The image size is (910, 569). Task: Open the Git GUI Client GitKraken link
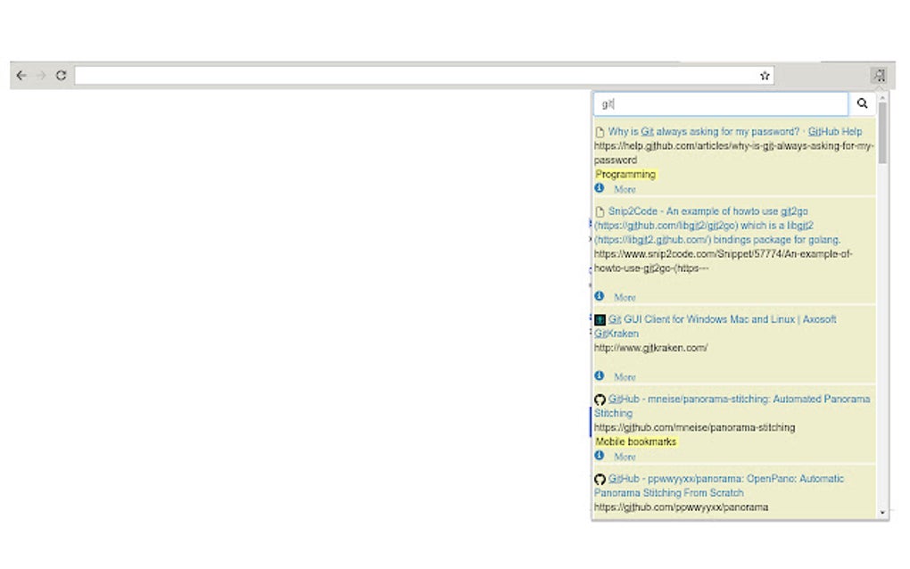[x=716, y=326]
